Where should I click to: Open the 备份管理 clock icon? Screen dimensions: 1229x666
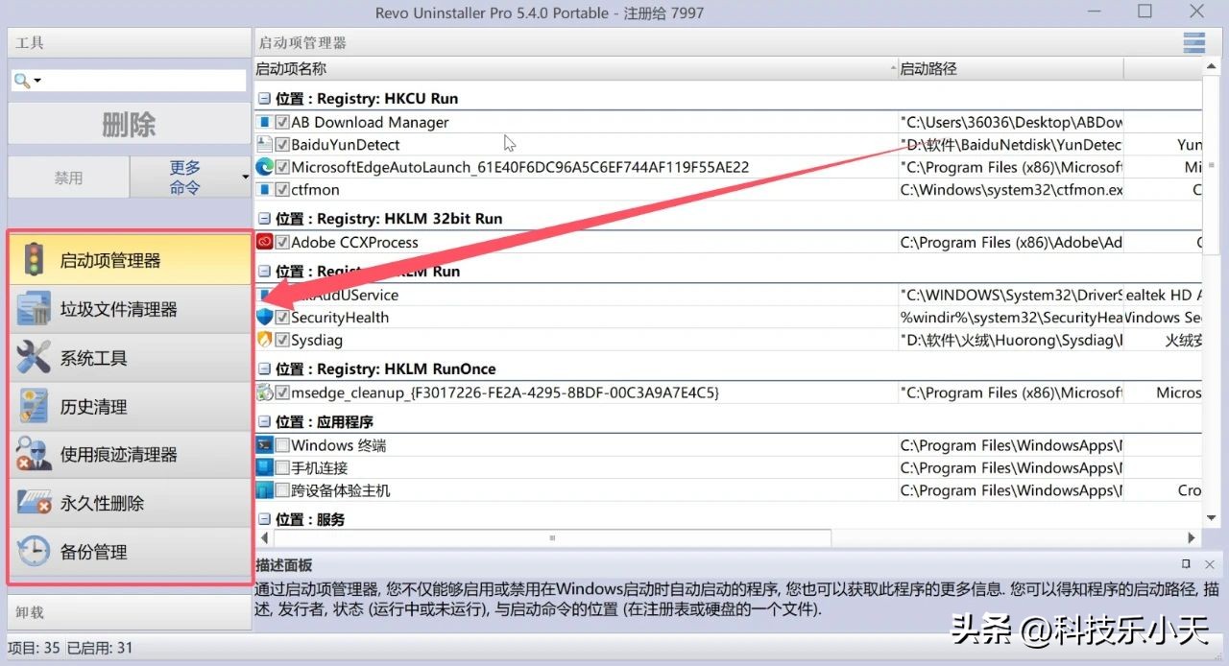(x=34, y=551)
